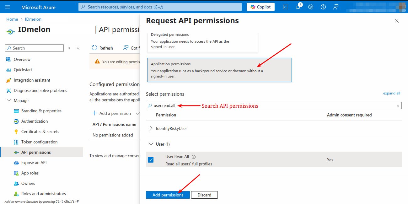
Task: Select the Application permissions card
Action: [x=220, y=70]
